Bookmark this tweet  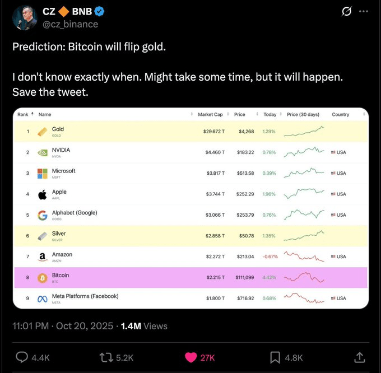pyautogui.click(x=275, y=357)
